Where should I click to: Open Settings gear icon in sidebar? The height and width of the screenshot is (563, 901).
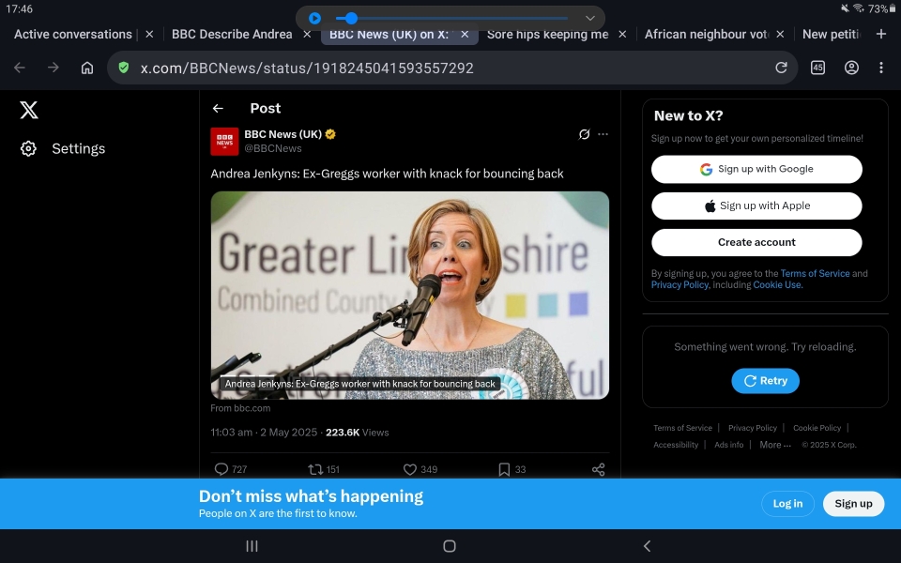[28, 149]
